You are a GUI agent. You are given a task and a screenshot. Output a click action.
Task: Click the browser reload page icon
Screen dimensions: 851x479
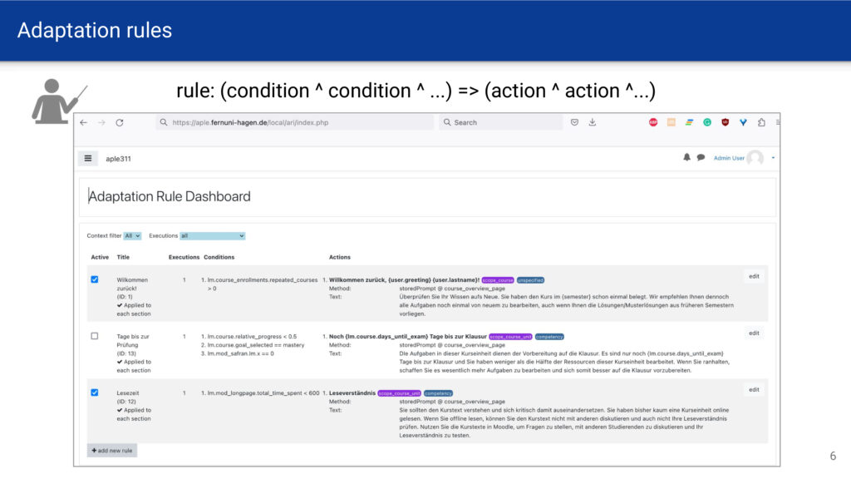tap(120, 122)
